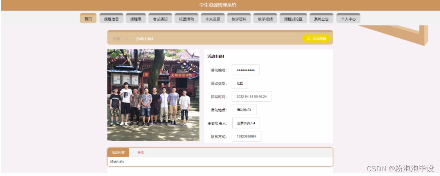View 系统公告 page
The image size is (440, 176).
click(x=322, y=18)
